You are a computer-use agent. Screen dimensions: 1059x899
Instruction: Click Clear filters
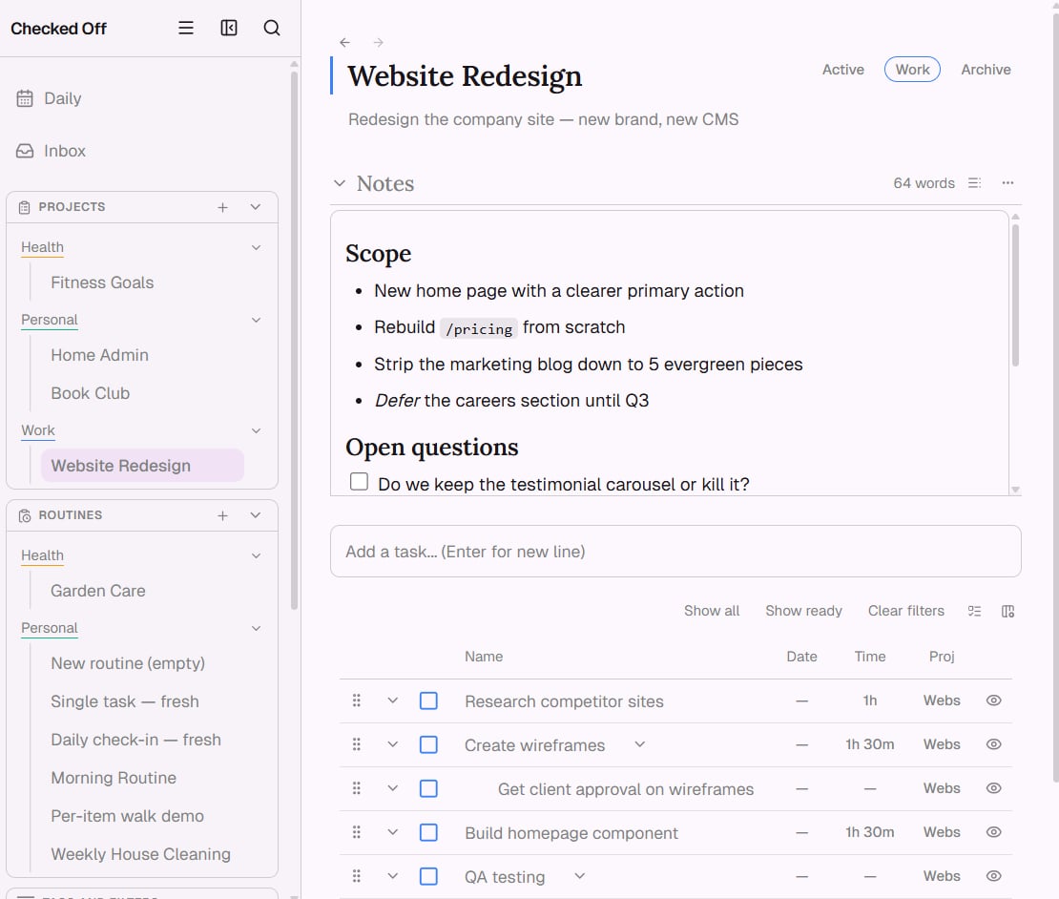[905, 612]
